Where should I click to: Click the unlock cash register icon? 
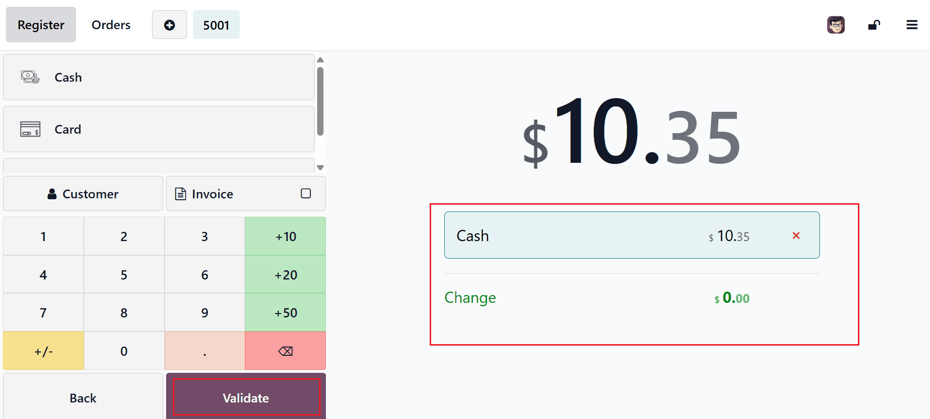874,24
